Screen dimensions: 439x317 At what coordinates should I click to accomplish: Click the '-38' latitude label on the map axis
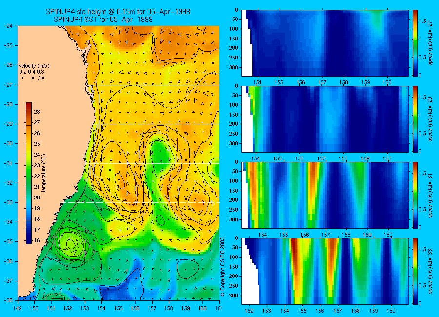8,300
